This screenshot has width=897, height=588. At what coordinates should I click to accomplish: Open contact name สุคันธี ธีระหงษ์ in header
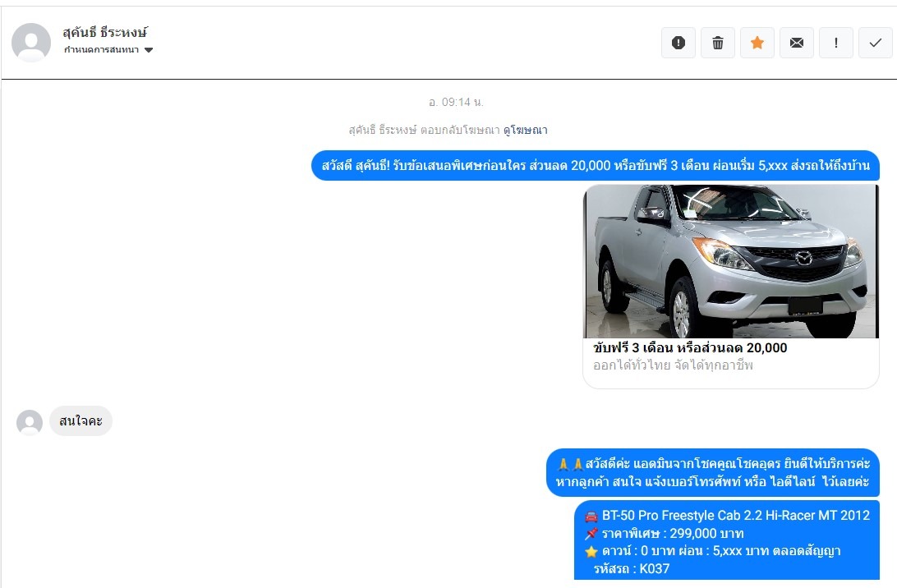pyautogui.click(x=105, y=32)
